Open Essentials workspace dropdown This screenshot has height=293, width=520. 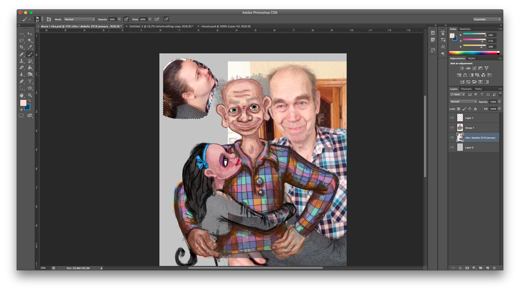(487, 19)
